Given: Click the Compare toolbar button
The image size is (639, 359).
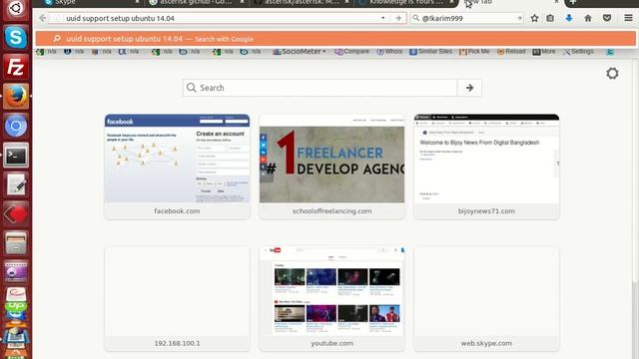Looking at the screenshot, I should [x=351, y=52].
